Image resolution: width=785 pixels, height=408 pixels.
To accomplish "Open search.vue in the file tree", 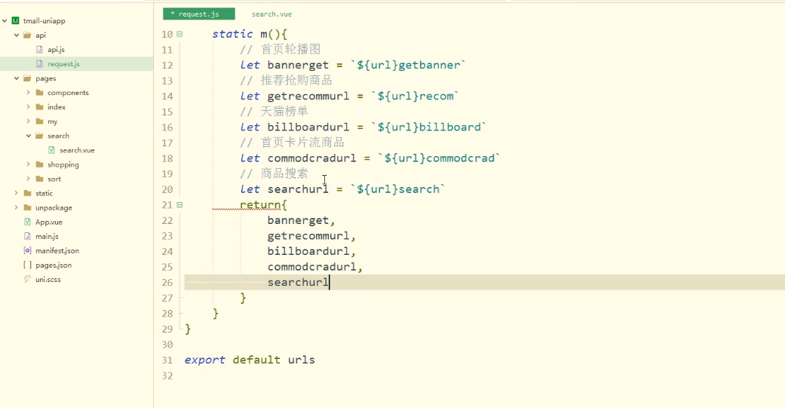I will pyautogui.click(x=77, y=150).
